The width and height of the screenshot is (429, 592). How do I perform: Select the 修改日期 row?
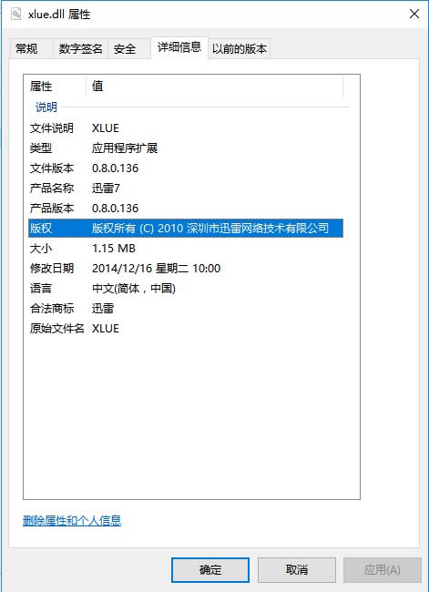[186, 269]
